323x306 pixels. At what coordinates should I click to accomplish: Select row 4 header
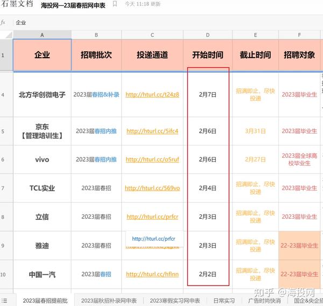click(6, 95)
